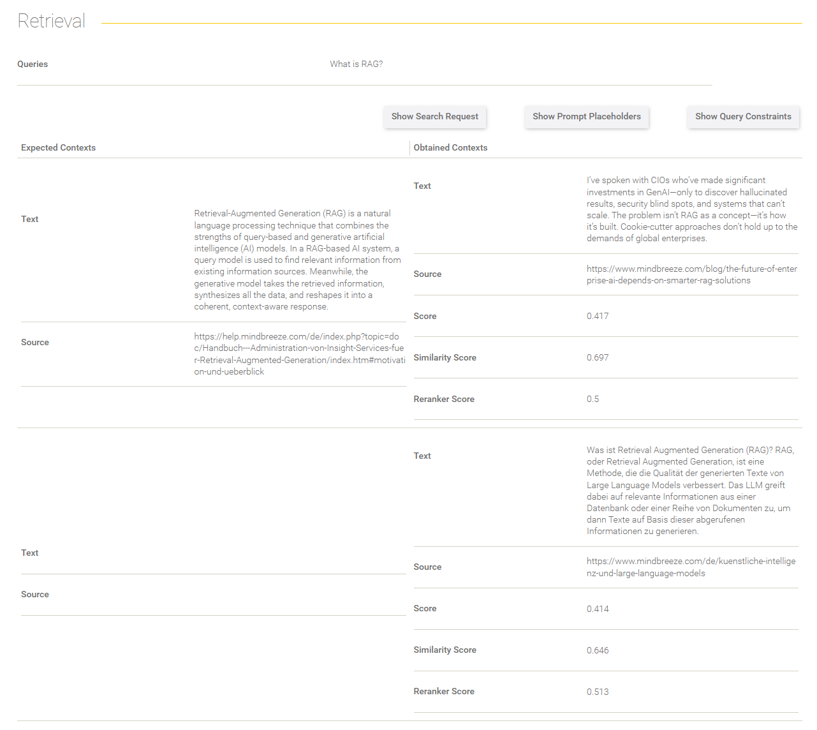Screen dimensions: 817x730
Task: Click the Retrieval section heading
Action: click(51, 21)
